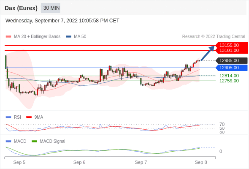Click the Dax (Eurex) chart title
Viewport: 249px width, 169px height.
coord(21,8)
